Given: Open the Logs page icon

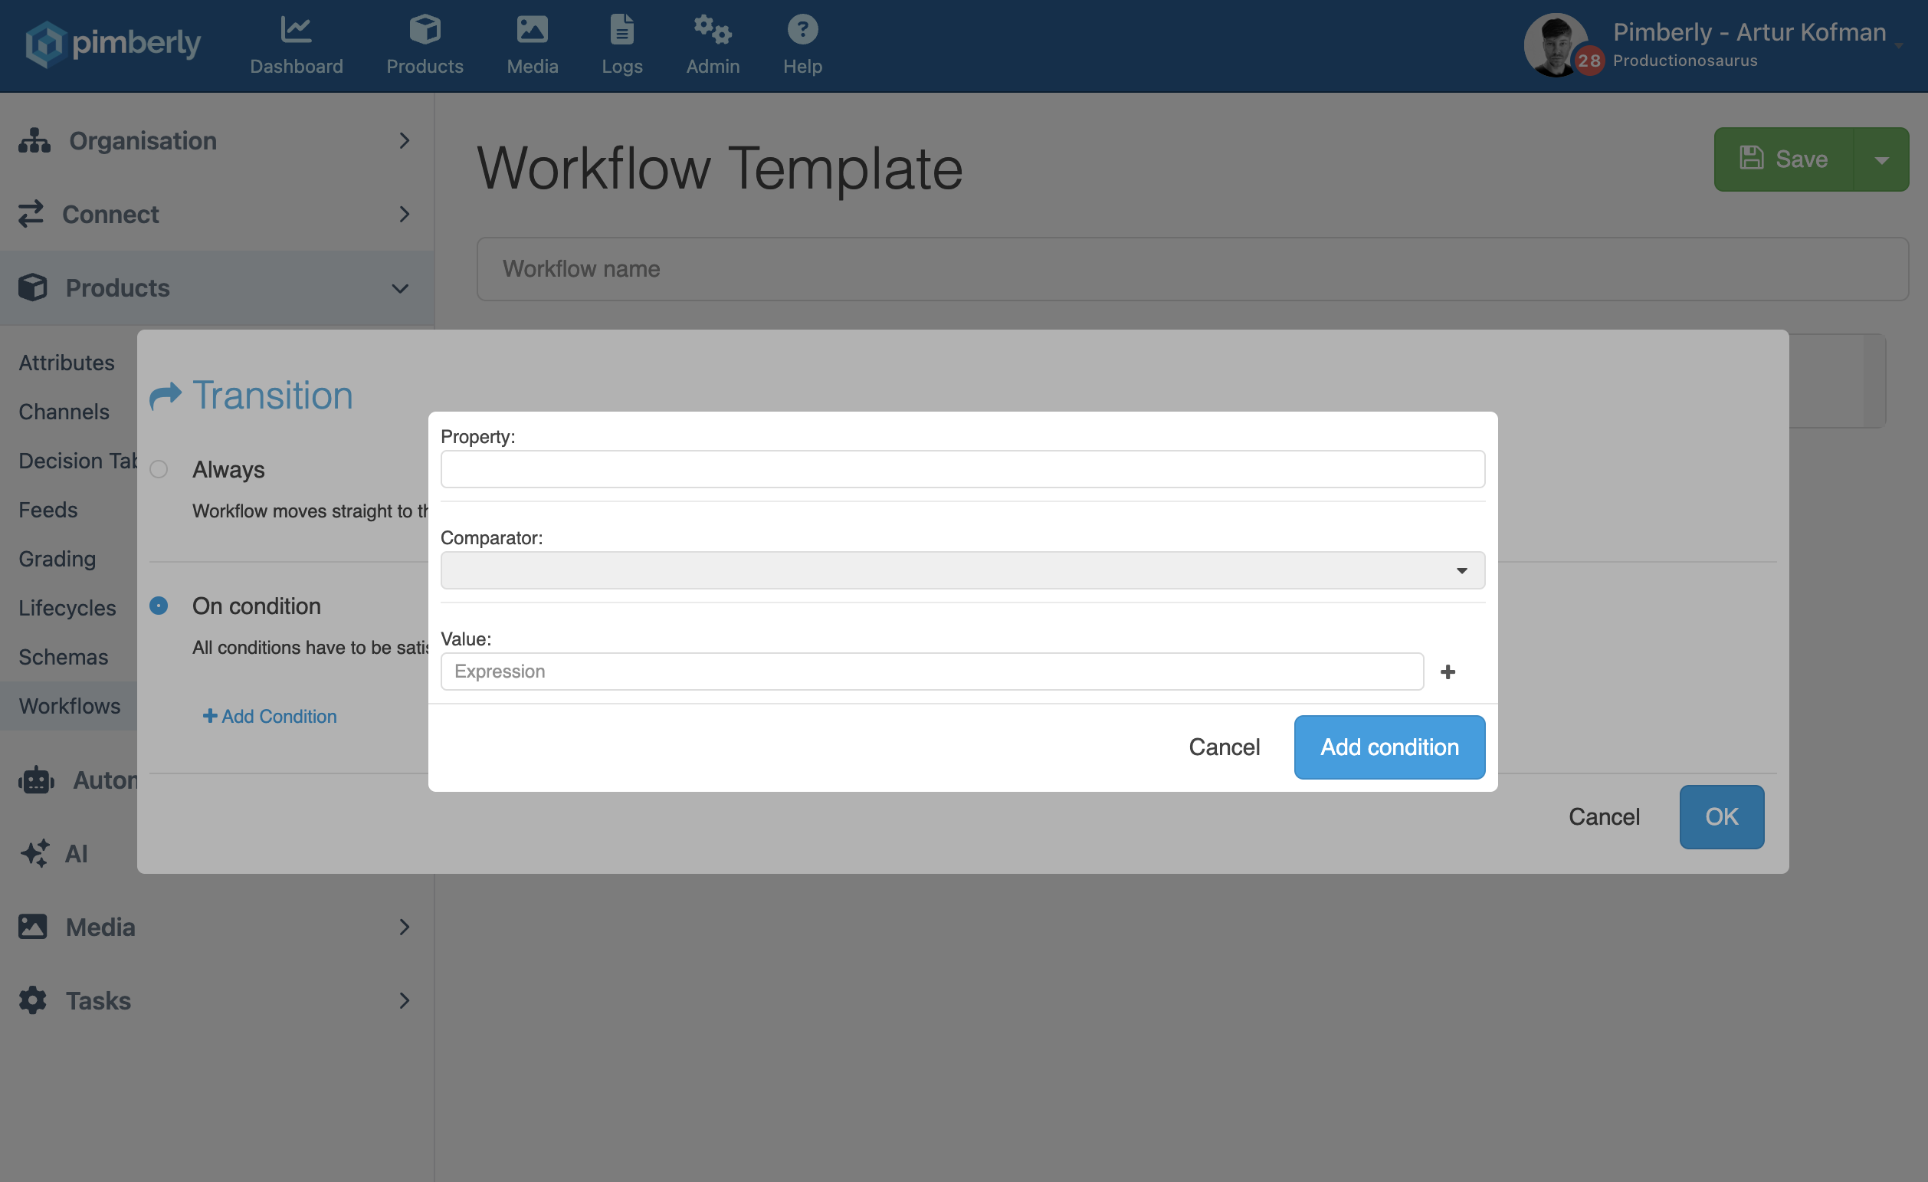Looking at the screenshot, I should 621,31.
